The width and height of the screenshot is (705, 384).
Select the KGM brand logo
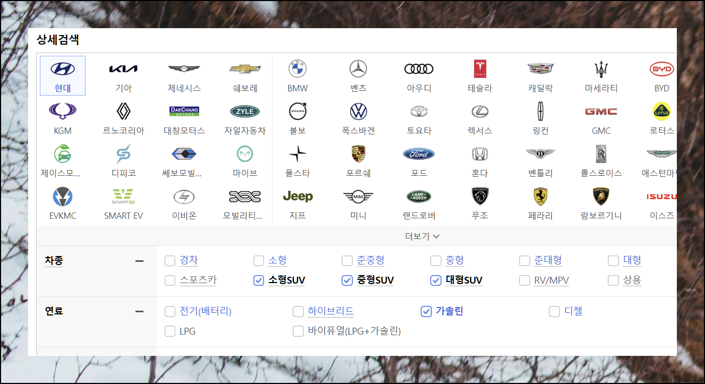63,111
